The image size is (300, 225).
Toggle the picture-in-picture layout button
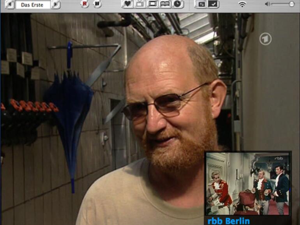[201, 4]
